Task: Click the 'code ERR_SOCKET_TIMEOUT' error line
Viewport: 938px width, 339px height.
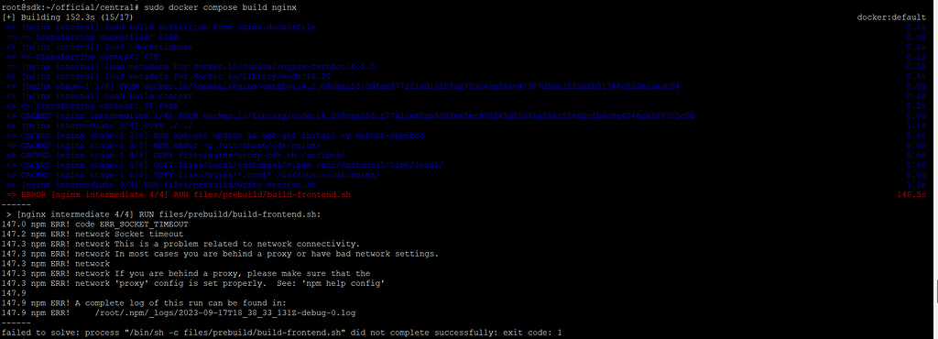Action: (x=95, y=224)
